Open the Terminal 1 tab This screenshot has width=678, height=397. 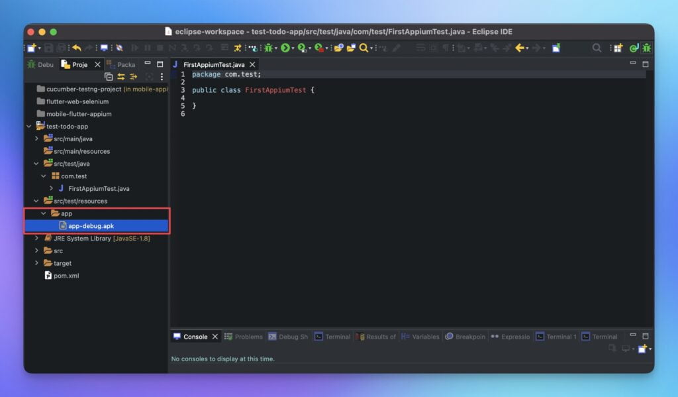click(556, 337)
